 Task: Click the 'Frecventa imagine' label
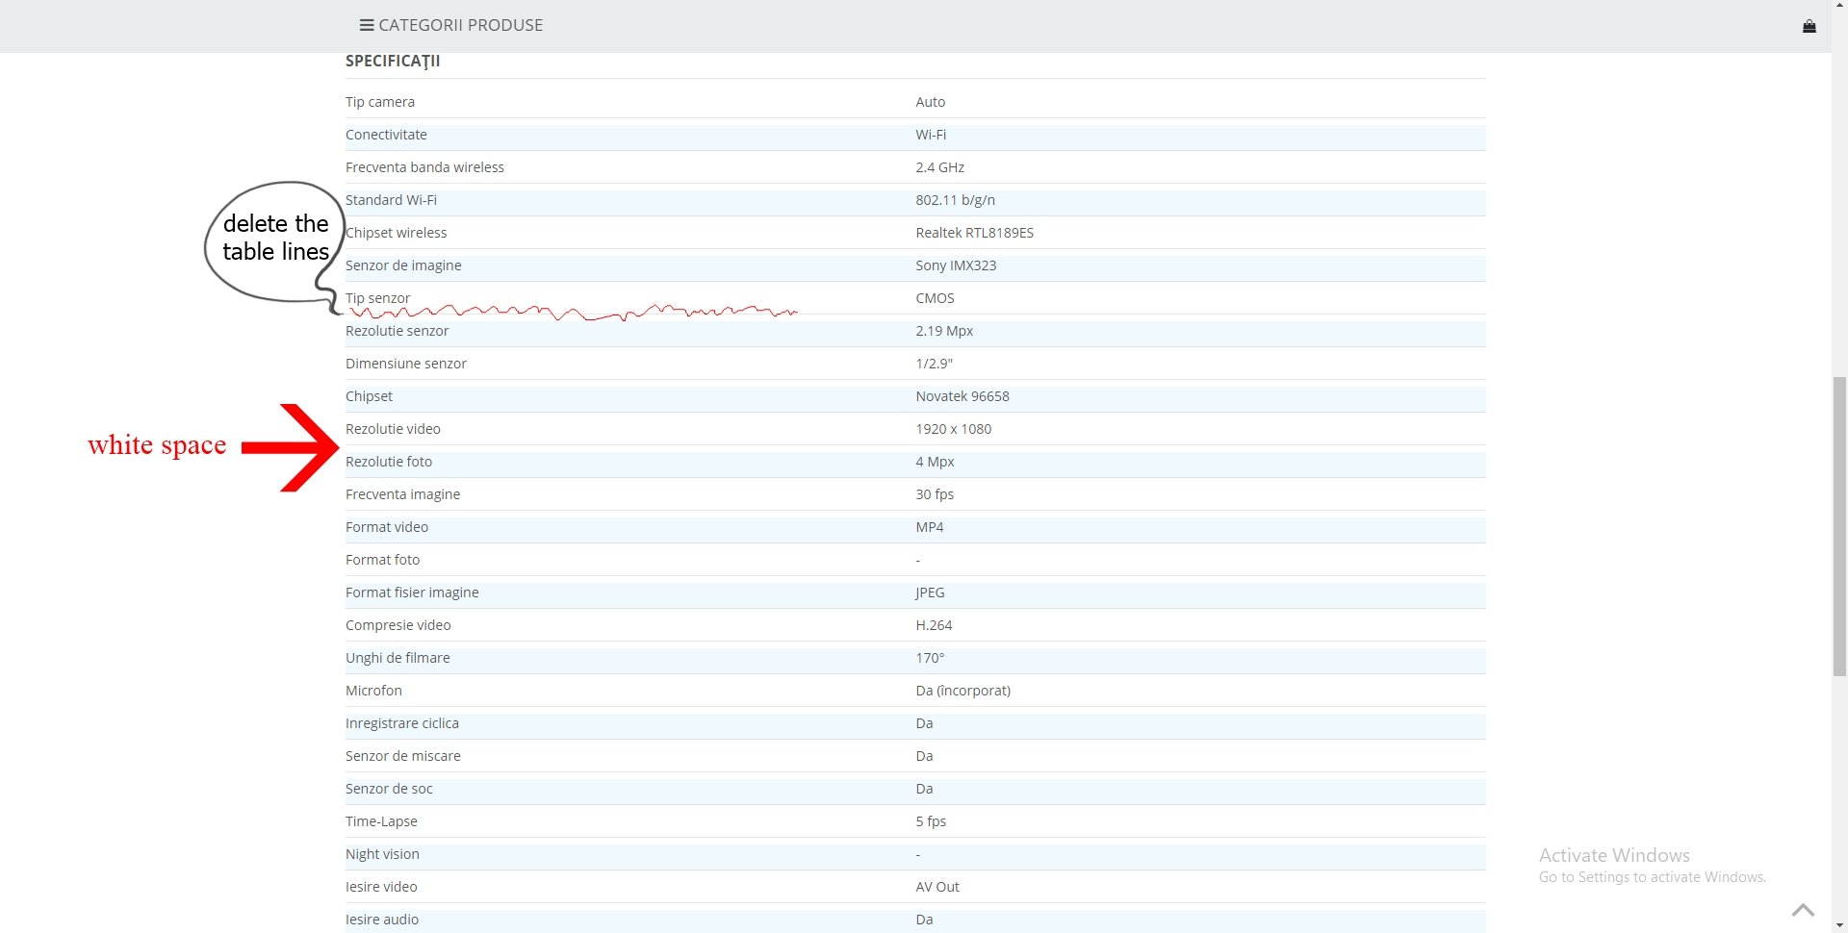pos(402,494)
